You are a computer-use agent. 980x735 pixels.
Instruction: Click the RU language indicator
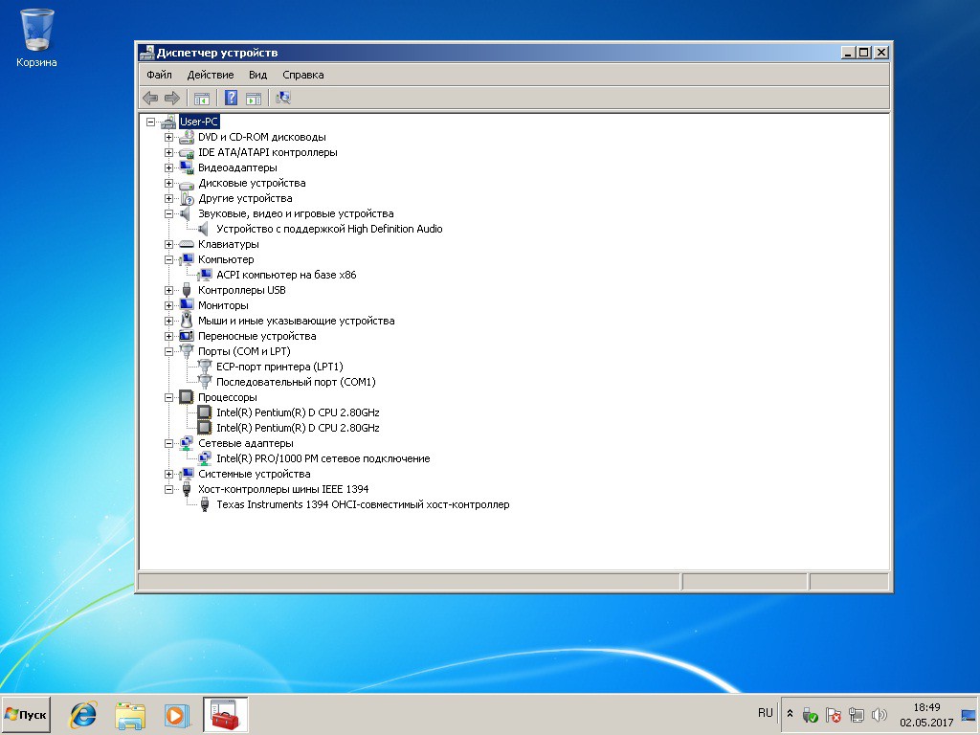pos(766,713)
